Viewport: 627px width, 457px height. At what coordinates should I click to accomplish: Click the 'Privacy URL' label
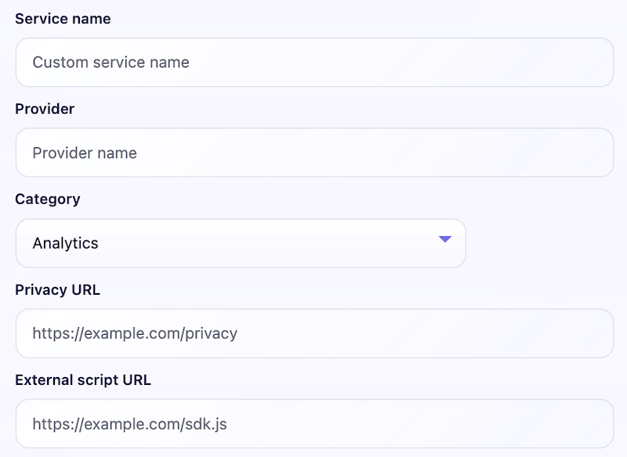pyautogui.click(x=57, y=289)
